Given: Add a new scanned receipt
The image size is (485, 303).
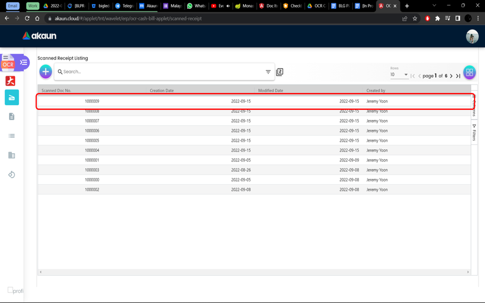Looking at the screenshot, I should pos(46,72).
